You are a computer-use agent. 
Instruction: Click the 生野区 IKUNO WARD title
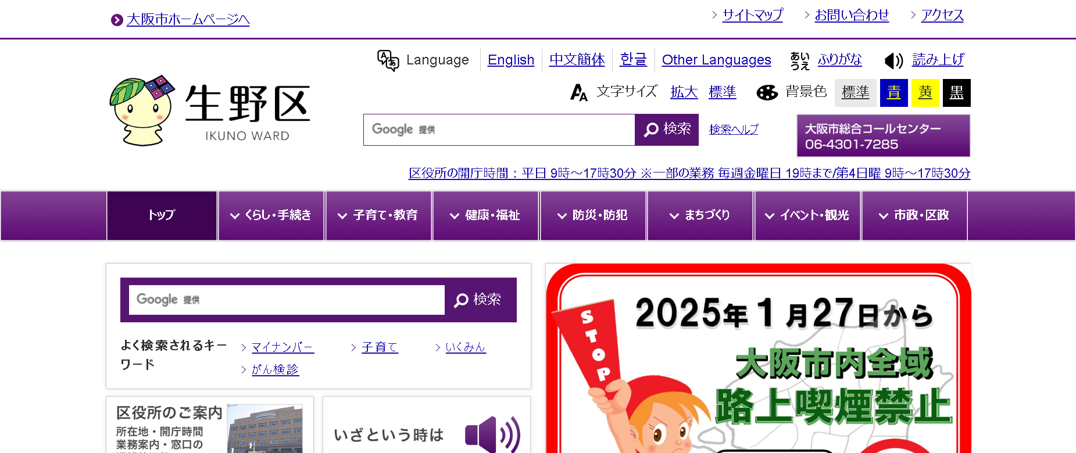tap(248, 112)
